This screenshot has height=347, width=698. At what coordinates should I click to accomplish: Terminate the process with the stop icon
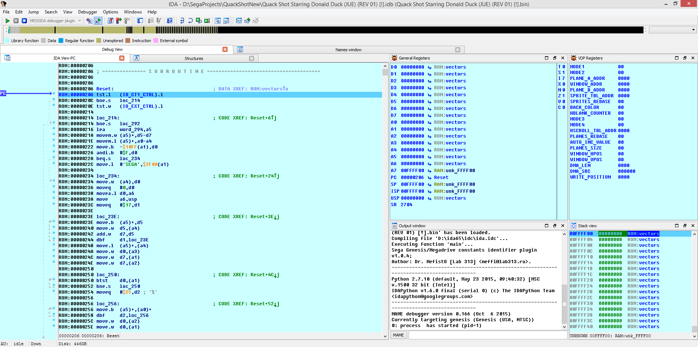pos(24,21)
